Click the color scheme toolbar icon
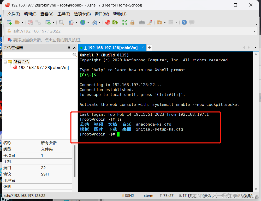 (x=71, y=22)
